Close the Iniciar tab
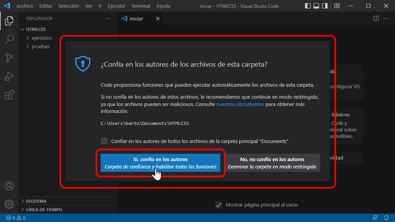This screenshot has width=395, height=222. click(x=158, y=18)
